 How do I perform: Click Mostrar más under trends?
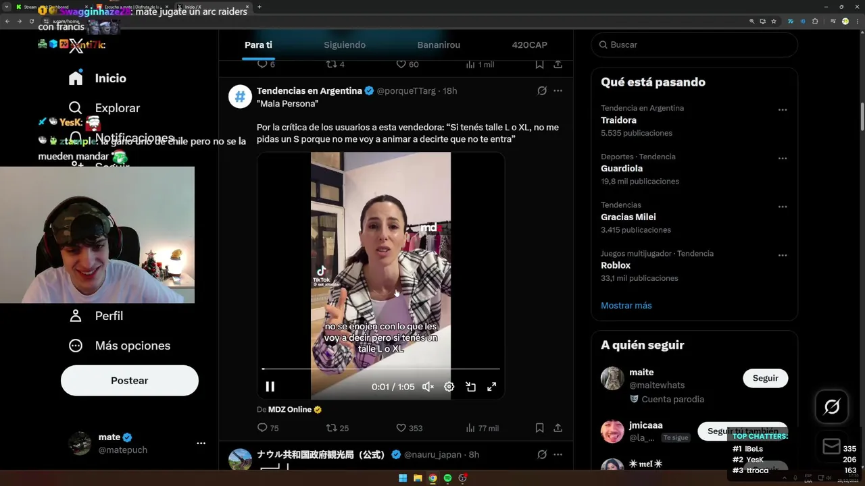click(x=626, y=306)
